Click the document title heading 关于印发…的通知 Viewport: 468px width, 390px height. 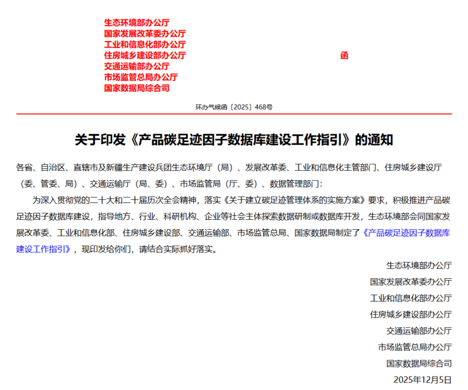234,140
